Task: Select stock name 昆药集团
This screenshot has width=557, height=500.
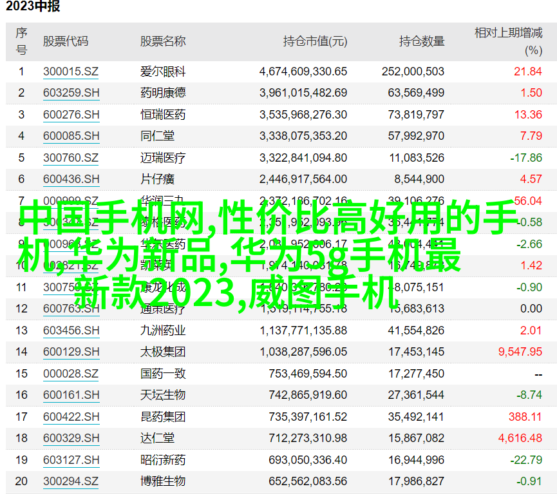Action: pyautogui.click(x=163, y=417)
